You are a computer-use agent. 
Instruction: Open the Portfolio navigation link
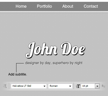[44, 6]
